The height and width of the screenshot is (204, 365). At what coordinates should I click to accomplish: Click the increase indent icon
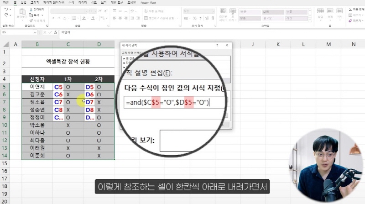pos(138,18)
